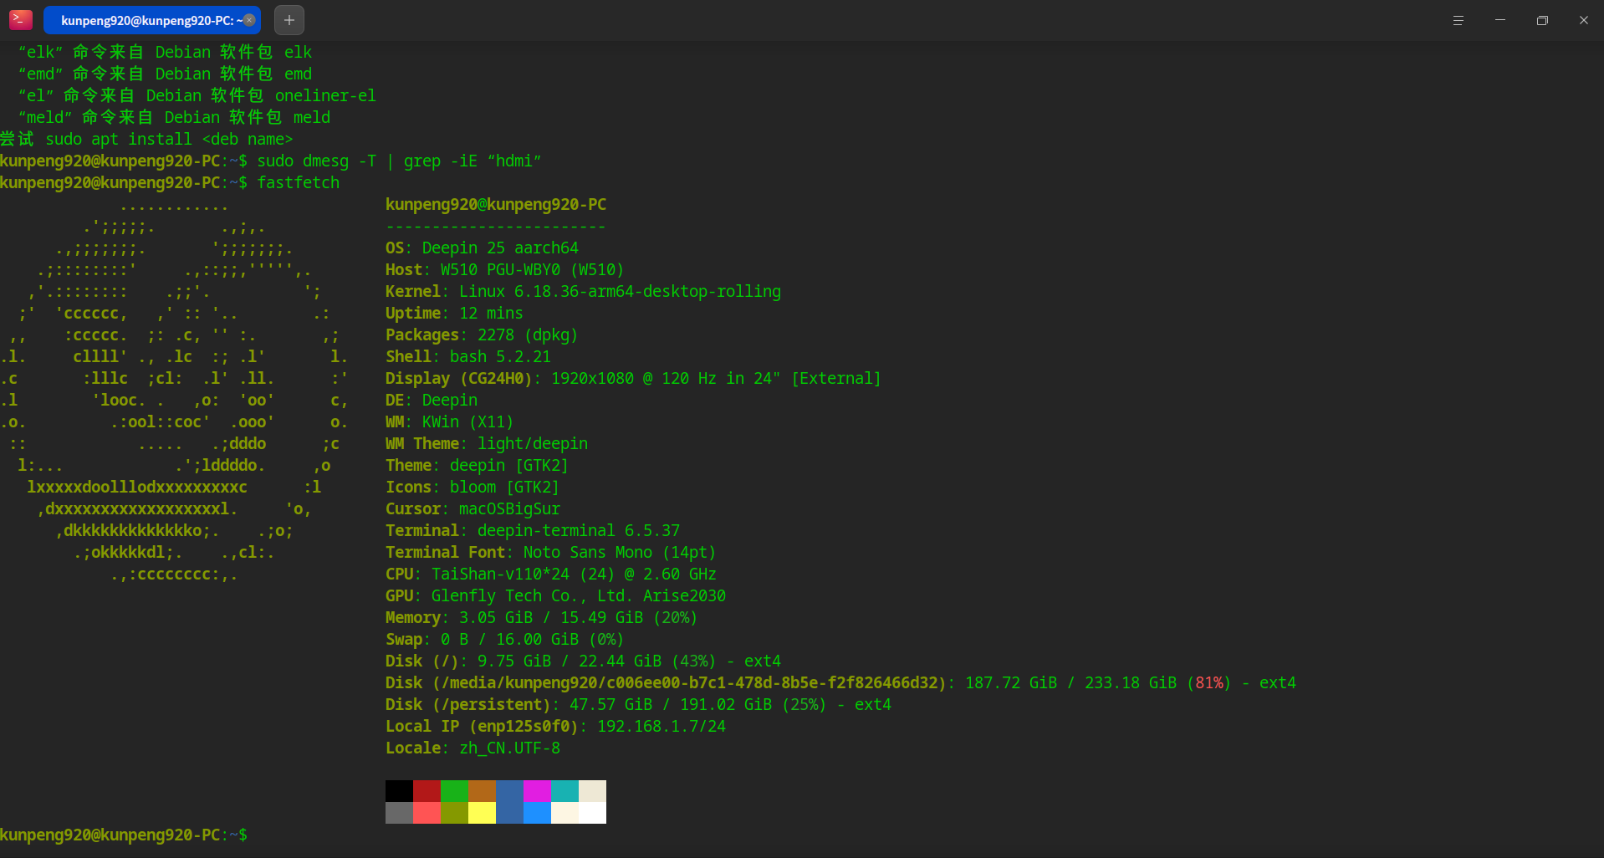Click the 'TaiShan-v110*24' CPU value
The height and width of the screenshot is (858, 1604).
[500, 574]
